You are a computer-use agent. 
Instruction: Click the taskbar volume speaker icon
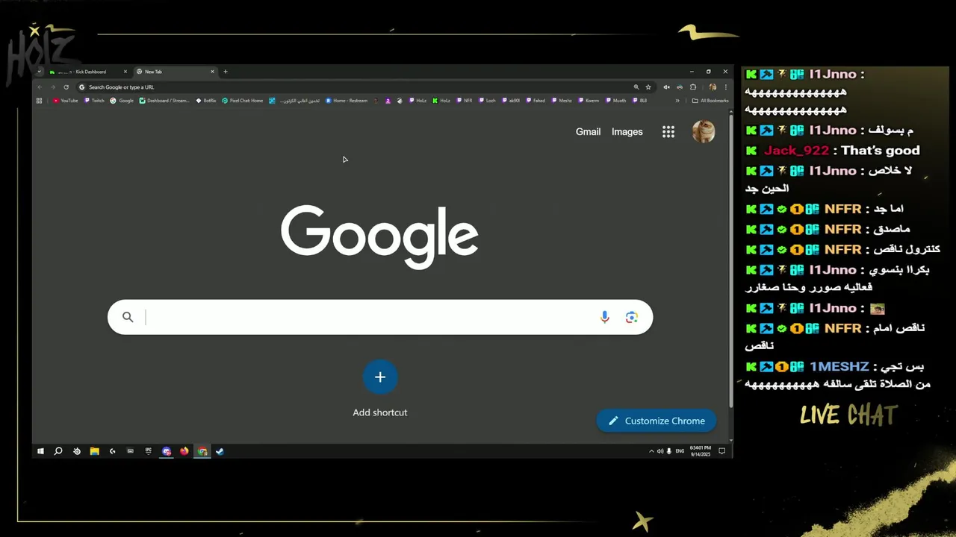(x=660, y=451)
